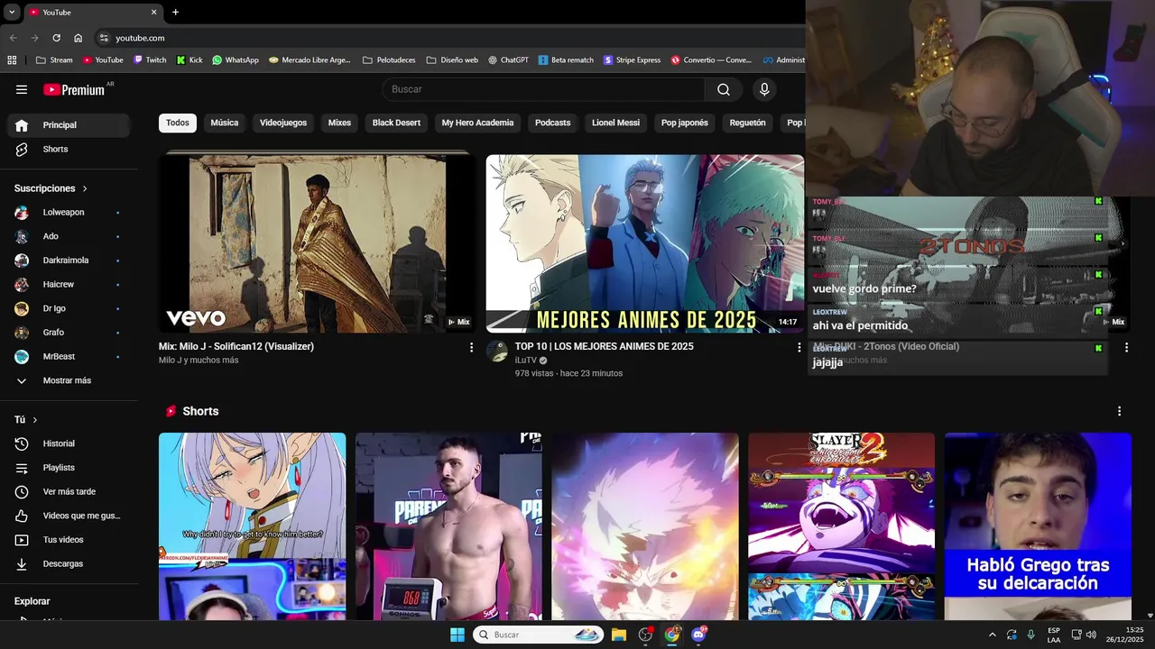The height and width of the screenshot is (649, 1155).
Task: Click the youtube.com address bar
Action: point(140,38)
